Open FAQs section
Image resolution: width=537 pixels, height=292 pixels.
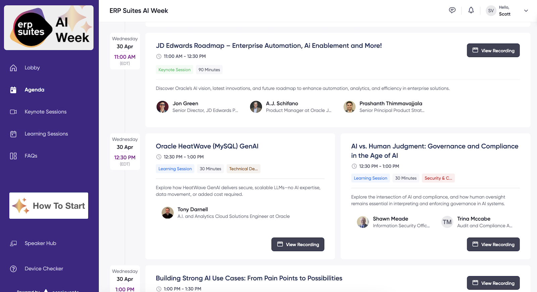pos(31,156)
